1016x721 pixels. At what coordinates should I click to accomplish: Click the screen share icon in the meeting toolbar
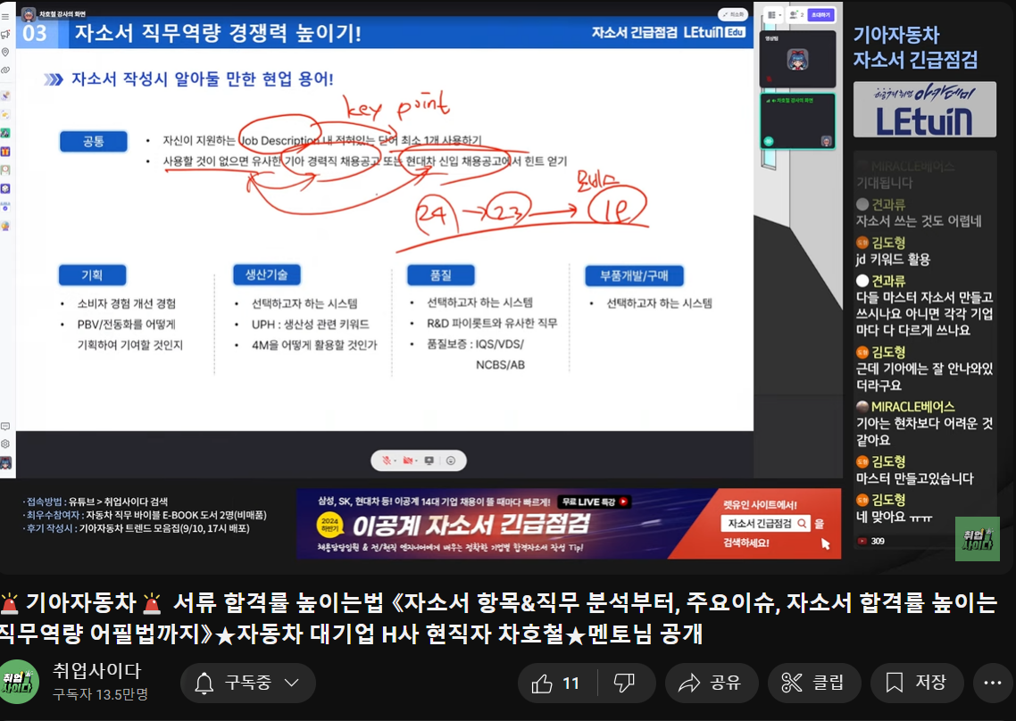[429, 460]
